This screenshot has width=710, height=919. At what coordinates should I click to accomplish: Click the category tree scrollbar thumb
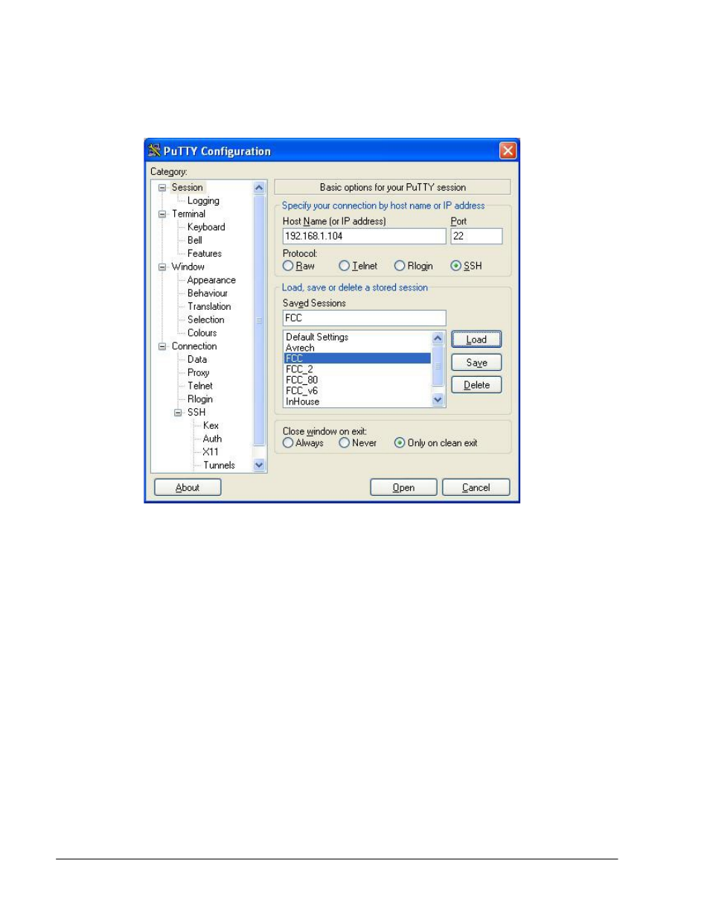click(x=259, y=320)
